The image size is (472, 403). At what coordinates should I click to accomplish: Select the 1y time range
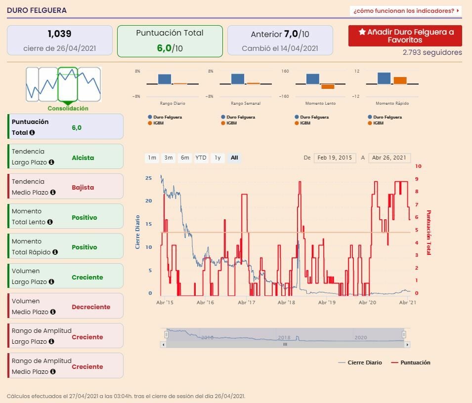217,158
